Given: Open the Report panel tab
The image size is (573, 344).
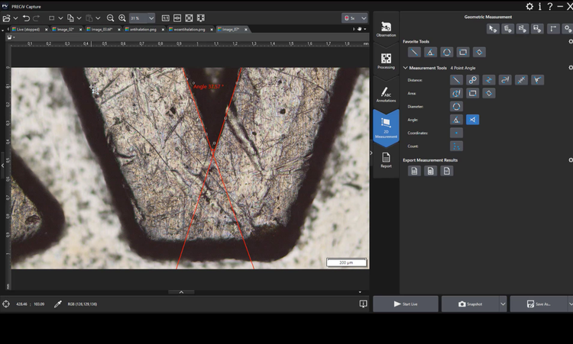Looking at the screenshot, I should click(x=386, y=159).
